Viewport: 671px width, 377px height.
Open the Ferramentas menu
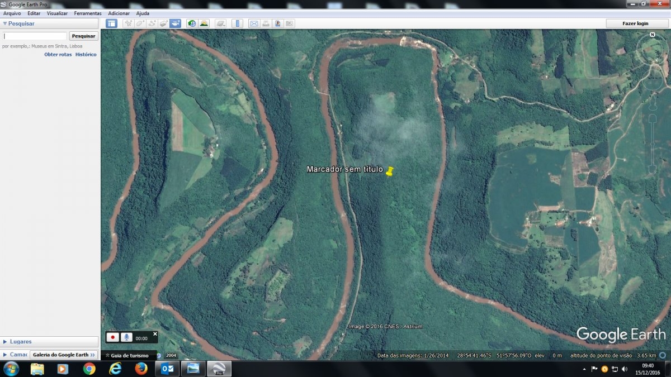coord(88,13)
